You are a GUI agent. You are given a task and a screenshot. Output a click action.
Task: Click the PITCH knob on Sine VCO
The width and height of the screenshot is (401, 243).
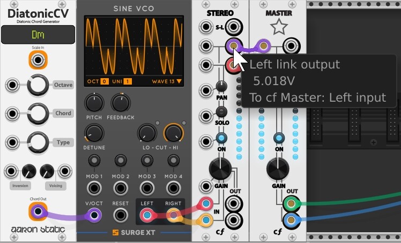pos(94,103)
